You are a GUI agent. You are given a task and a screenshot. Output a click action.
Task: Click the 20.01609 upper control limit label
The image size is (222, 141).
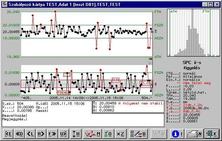(11, 25)
